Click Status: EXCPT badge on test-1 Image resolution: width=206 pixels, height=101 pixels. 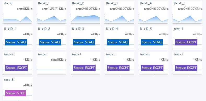186,42
